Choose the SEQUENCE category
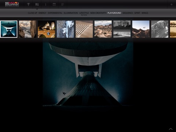176x132 pixels. (x=128, y=13)
